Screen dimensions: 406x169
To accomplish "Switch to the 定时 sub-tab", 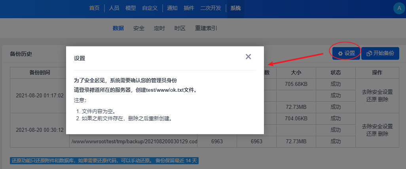I will click(x=159, y=28).
